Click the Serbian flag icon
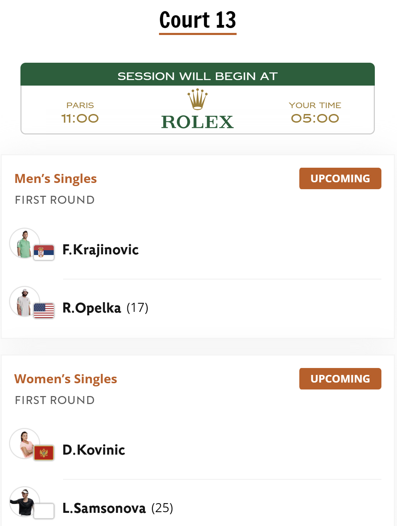This screenshot has width=397, height=526. point(44,252)
